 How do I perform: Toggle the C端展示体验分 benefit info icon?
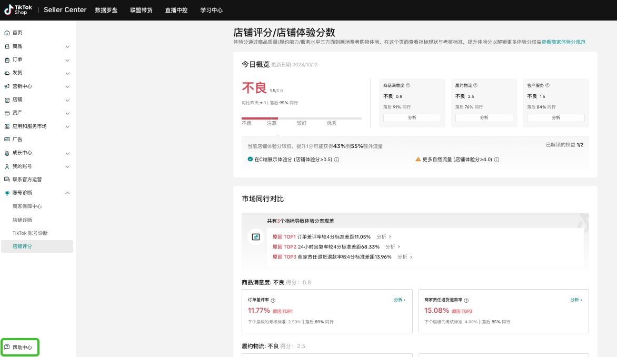(337, 159)
